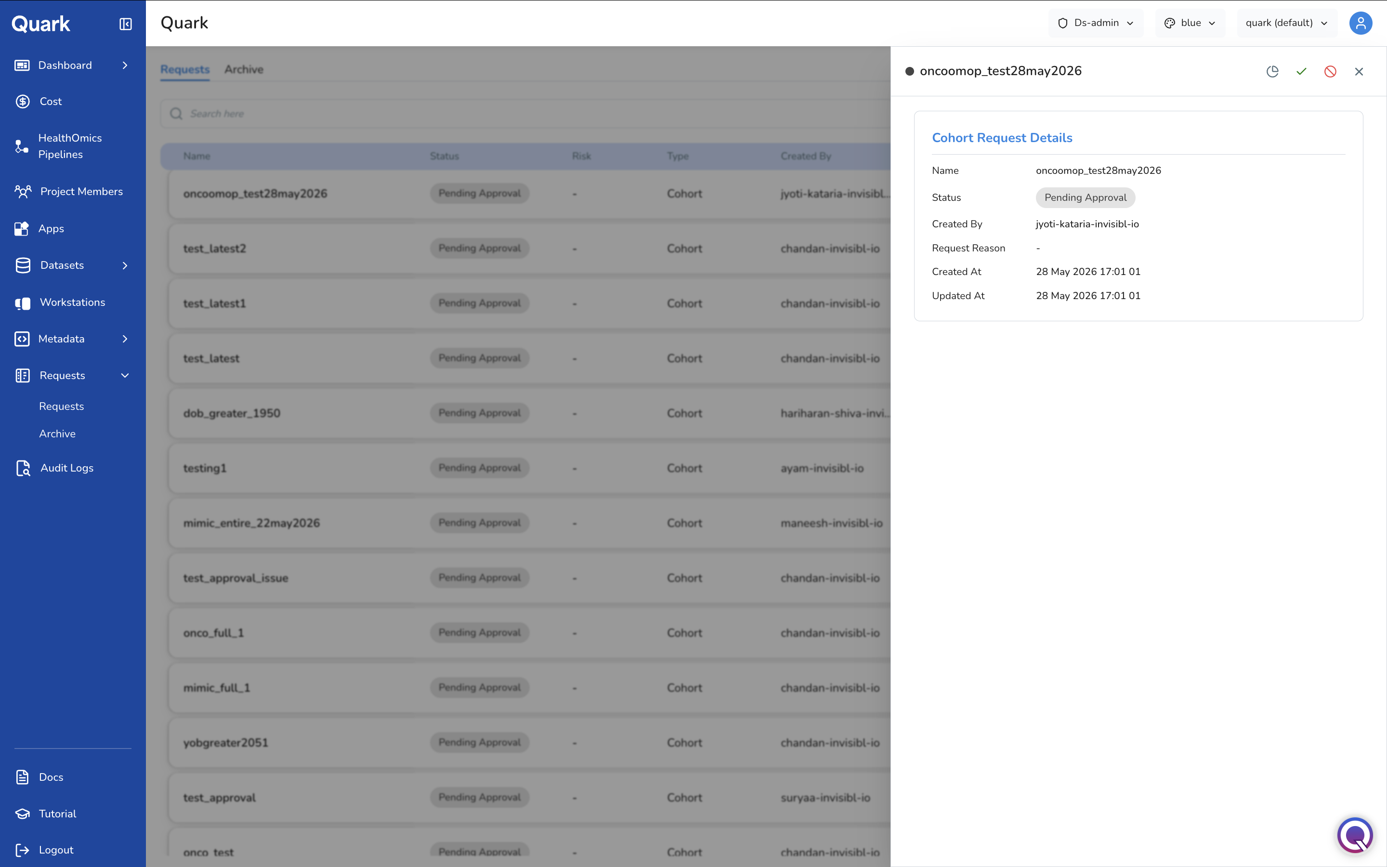This screenshot has height=867, width=1387.
Task: Select the test_latest1 request row
Action: 529,303
